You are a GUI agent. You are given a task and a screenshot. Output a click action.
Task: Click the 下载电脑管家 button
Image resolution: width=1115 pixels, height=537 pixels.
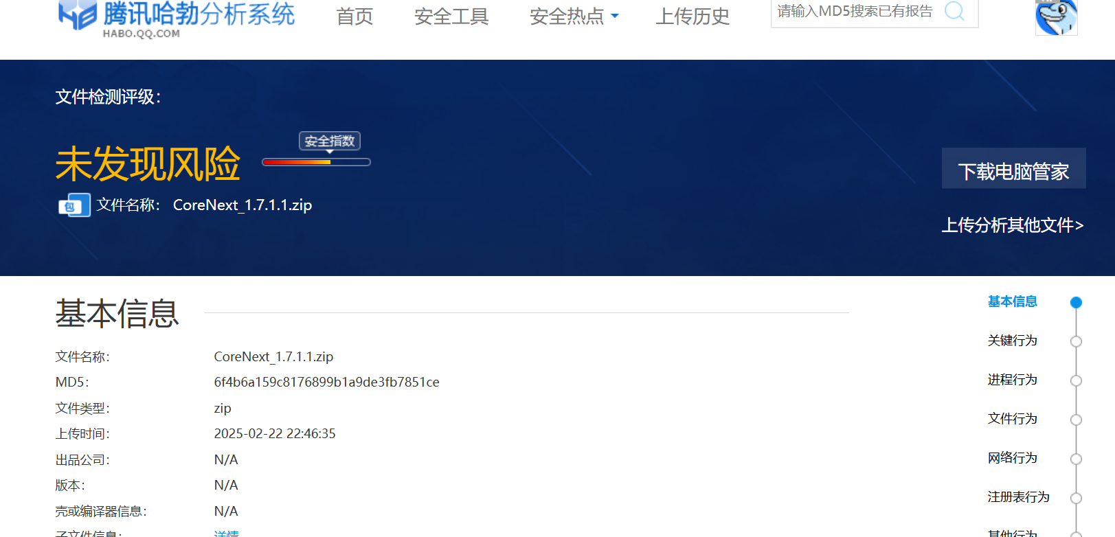(x=1013, y=170)
